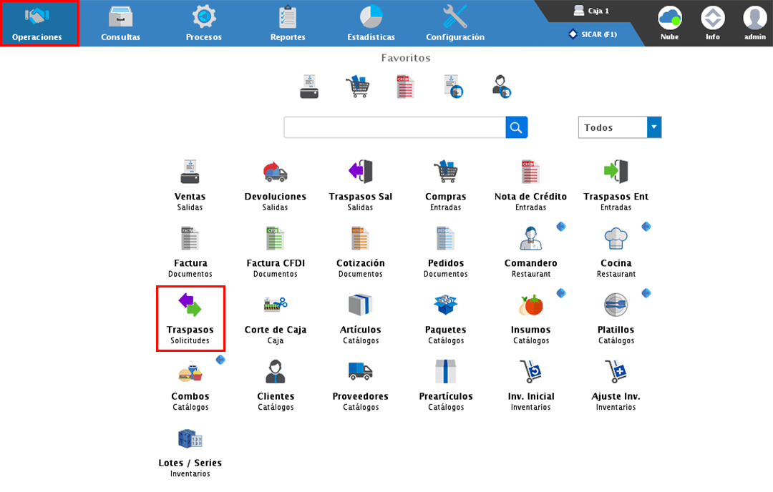773x492 pixels.
Task: Click the SICAR (F1) help button
Action: point(592,34)
